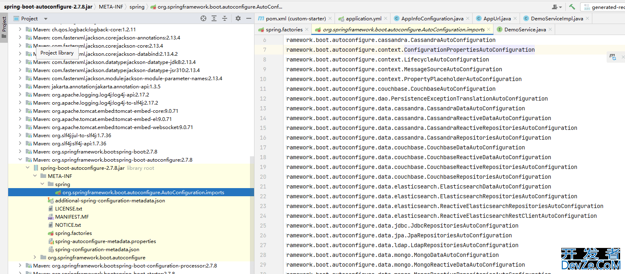Collapse the spring folder in tree
This screenshot has height=274, width=625.
click(43, 184)
